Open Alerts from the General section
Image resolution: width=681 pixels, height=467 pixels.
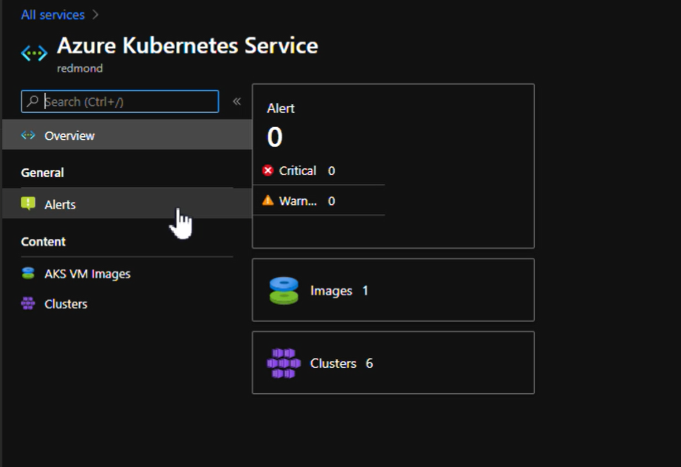60,204
